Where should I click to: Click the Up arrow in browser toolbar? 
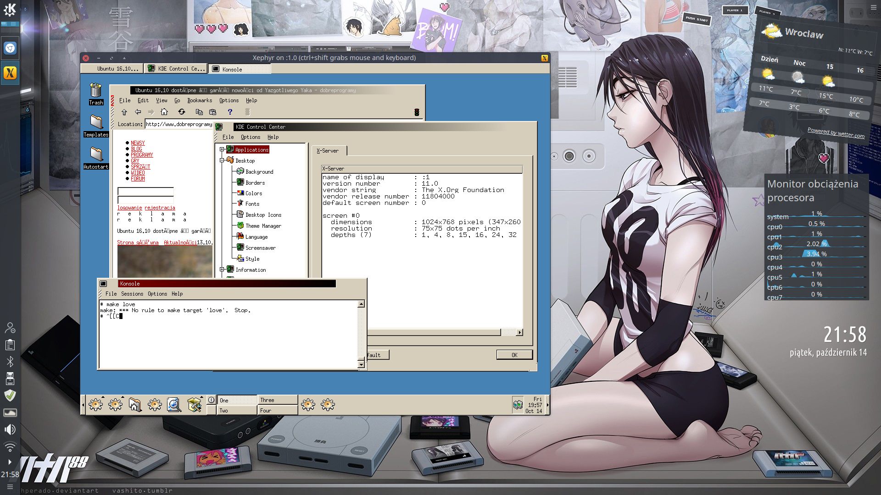124,112
